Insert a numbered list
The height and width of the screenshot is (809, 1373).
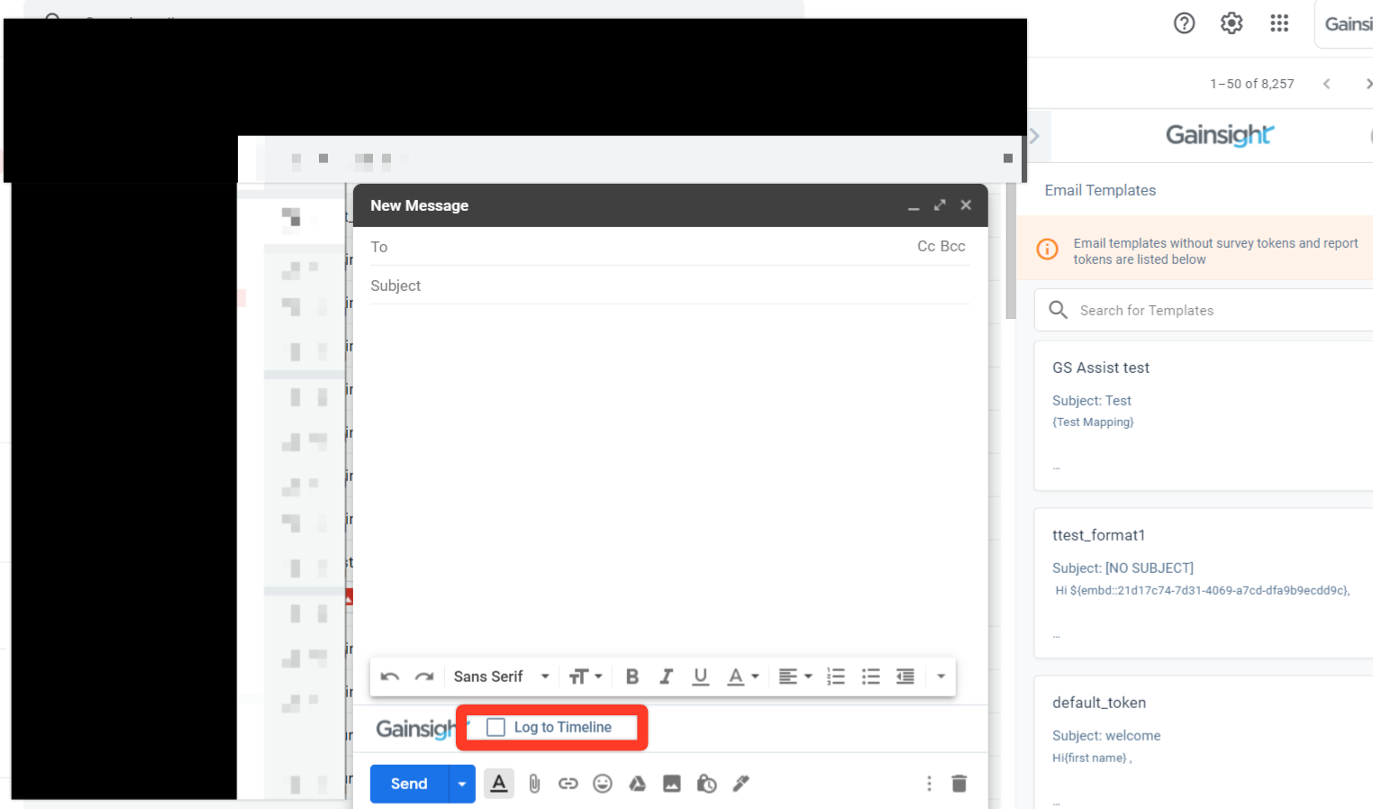(x=836, y=677)
